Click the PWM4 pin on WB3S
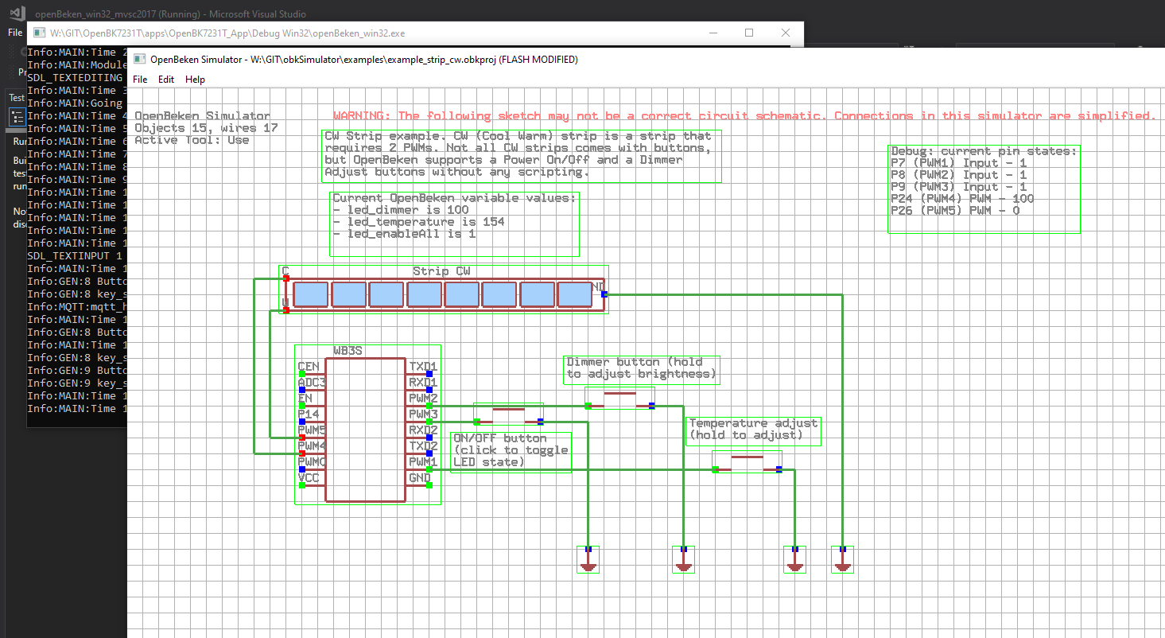The width and height of the screenshot is (1165, 638). pos(302,453)
